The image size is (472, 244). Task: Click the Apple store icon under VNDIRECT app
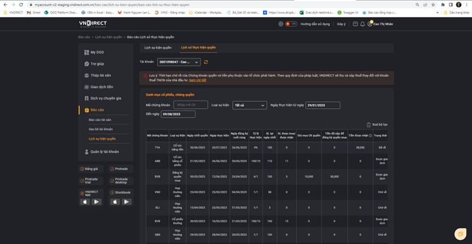point(85,202)
